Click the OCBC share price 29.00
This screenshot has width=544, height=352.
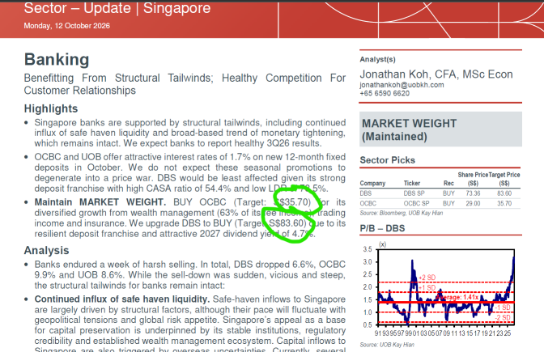click(473, 203)
